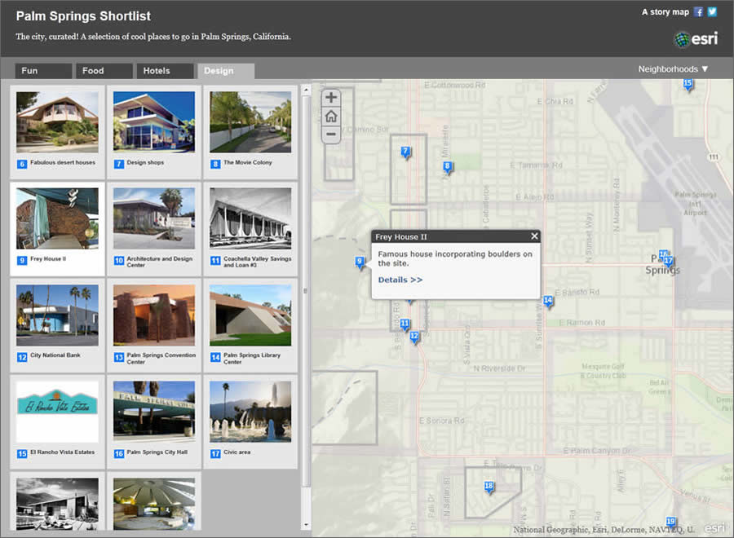Screen dimensions: 734x538
Task: Open the Fabulous desert houses thumbnail
Action: coord(57,121)
